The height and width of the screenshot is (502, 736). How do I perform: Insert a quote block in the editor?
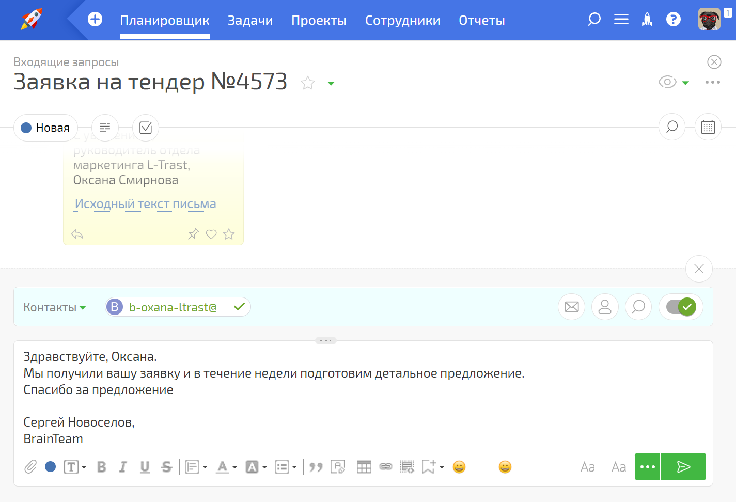click(316, 467)
